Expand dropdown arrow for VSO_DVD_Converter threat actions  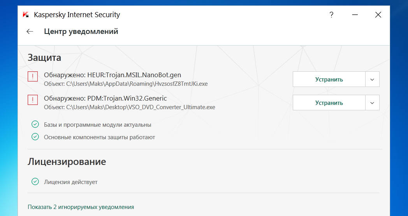click(x=372, y=103)
